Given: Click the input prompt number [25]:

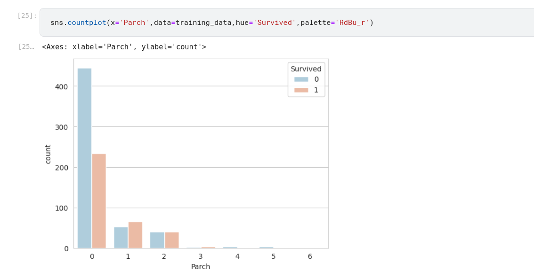Looking at the screenshot, I should tap(27, 15).
